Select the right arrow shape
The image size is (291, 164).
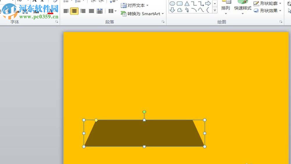[x=208, y=3]
